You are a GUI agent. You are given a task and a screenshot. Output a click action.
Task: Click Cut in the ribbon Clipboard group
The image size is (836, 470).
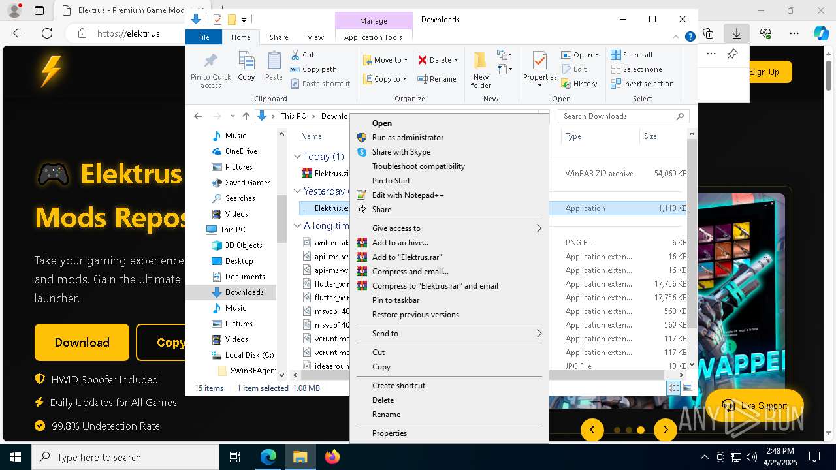click(302, 55)
